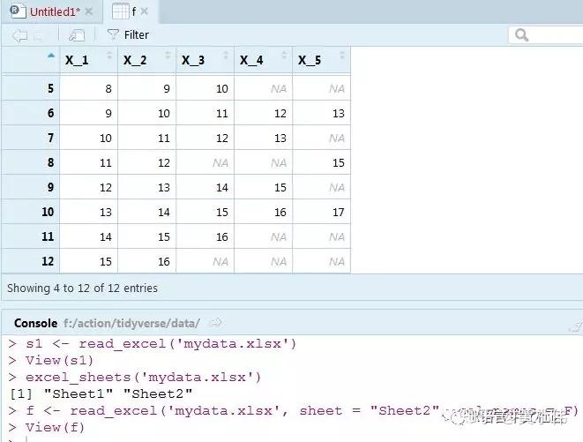Click the show in new window icon
This screenshot has height=442, width=583.
(77, 35)
